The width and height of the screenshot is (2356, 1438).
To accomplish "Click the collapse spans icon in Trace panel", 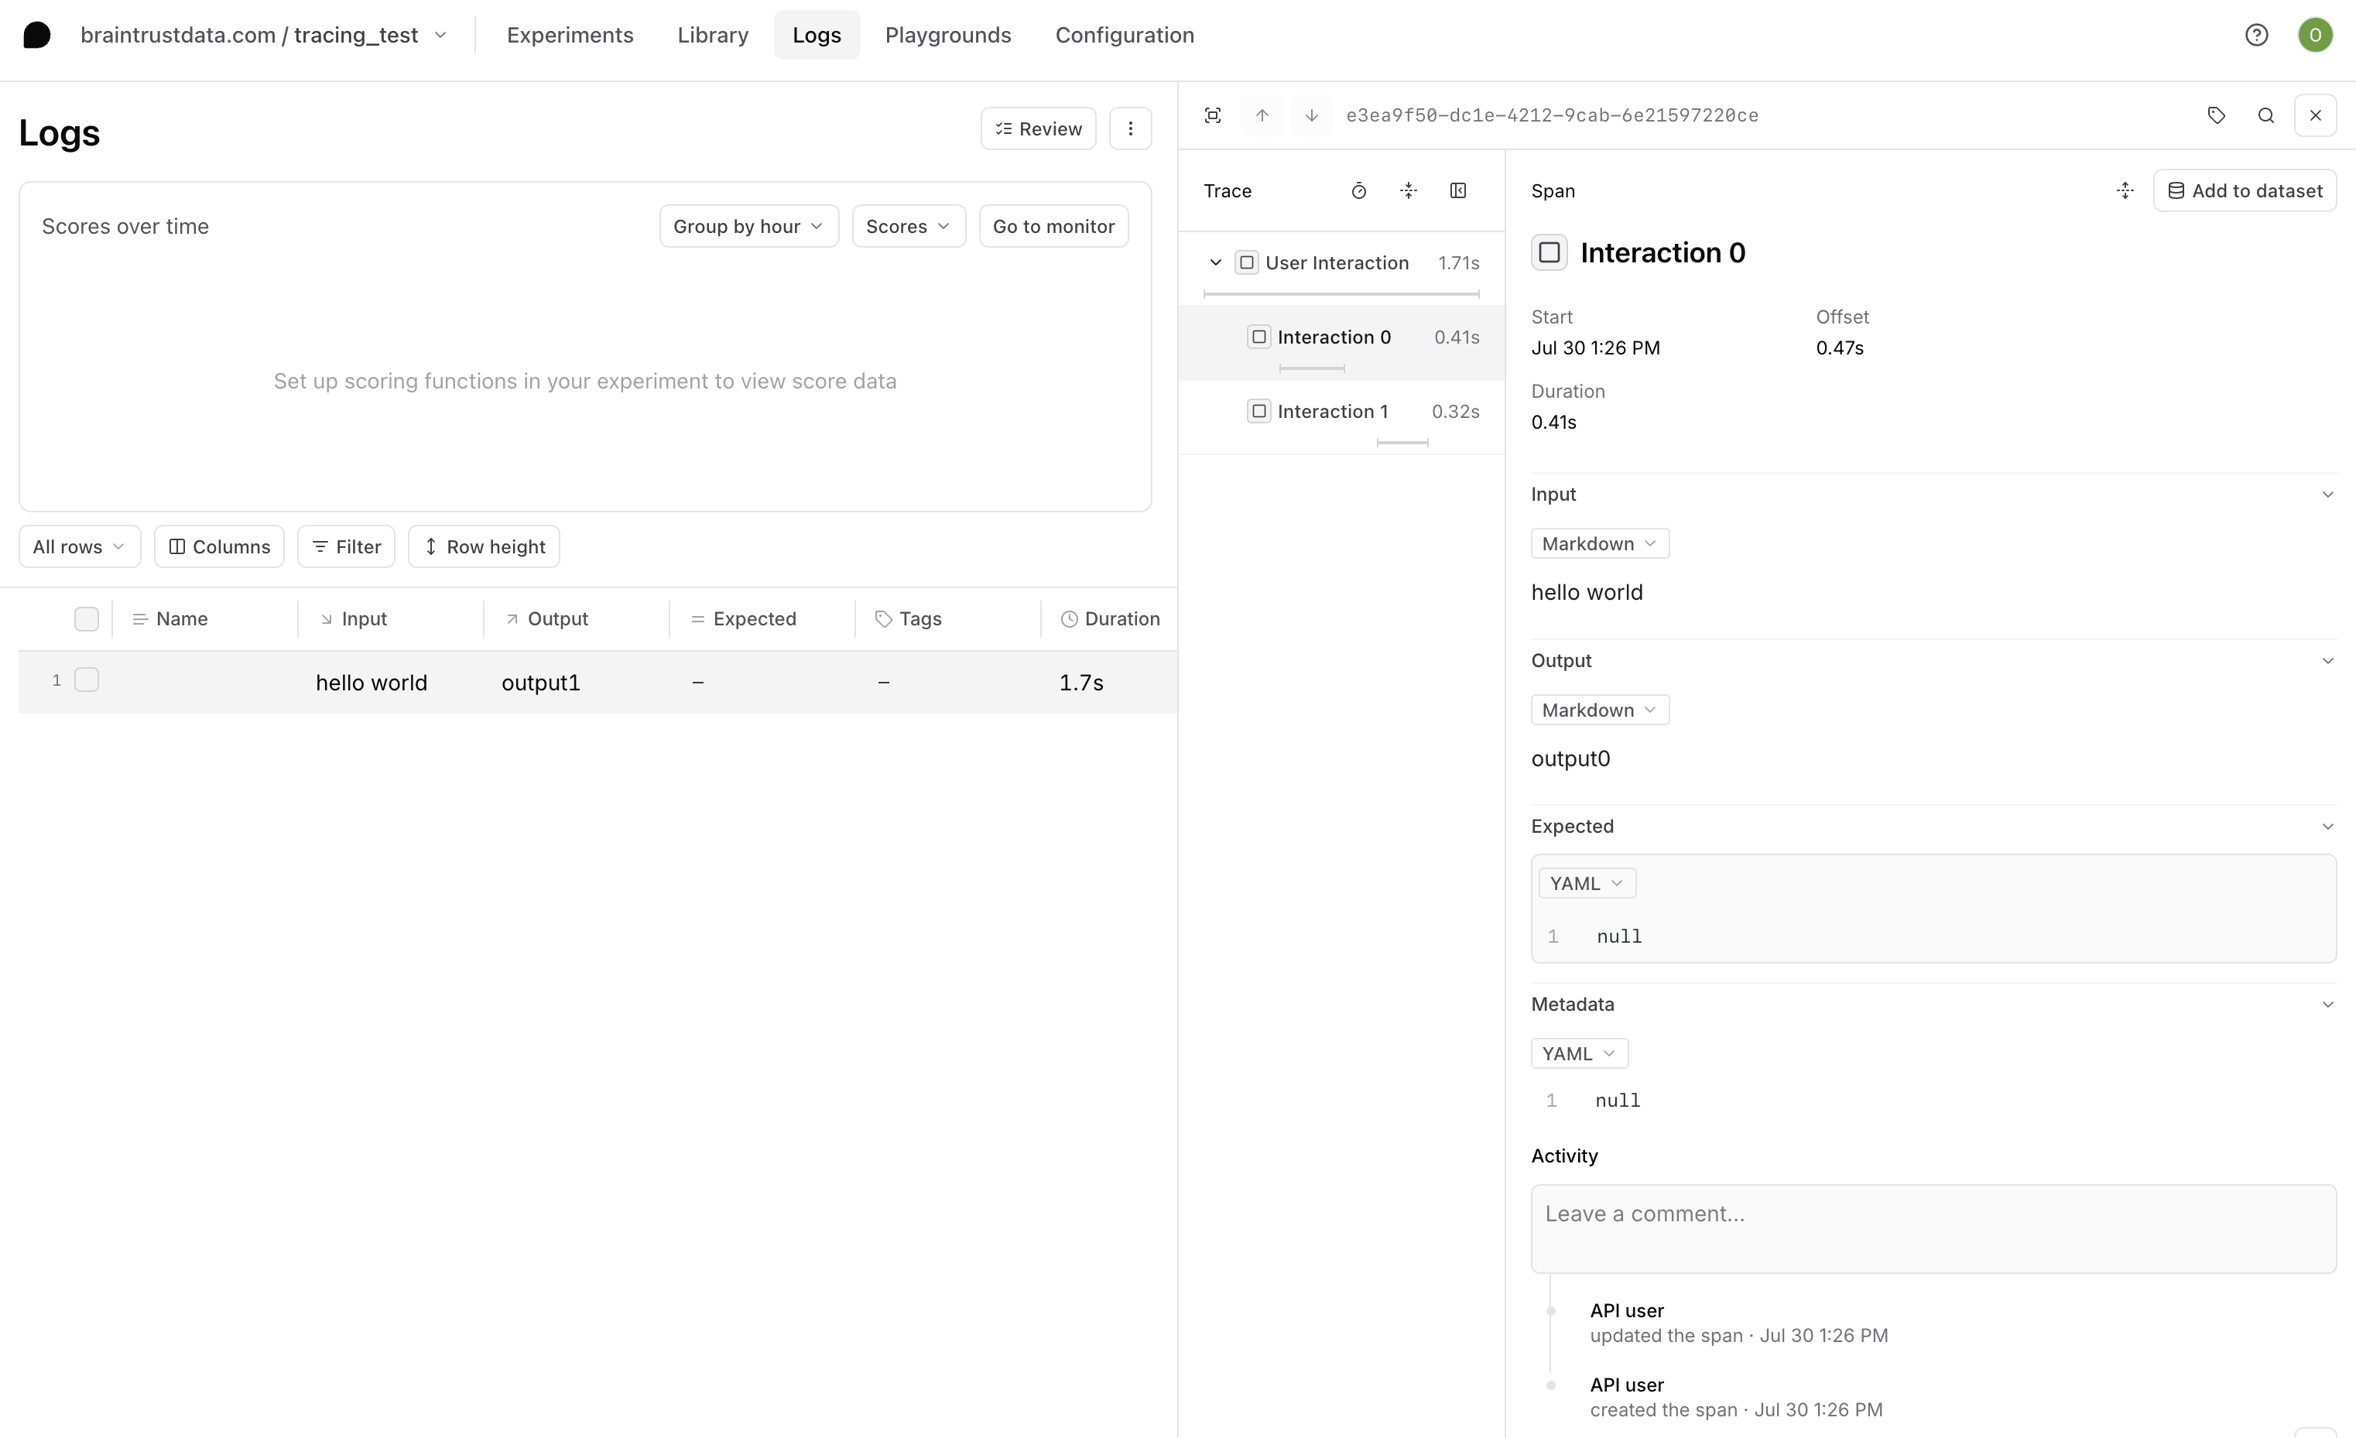I will [1409, 191].
